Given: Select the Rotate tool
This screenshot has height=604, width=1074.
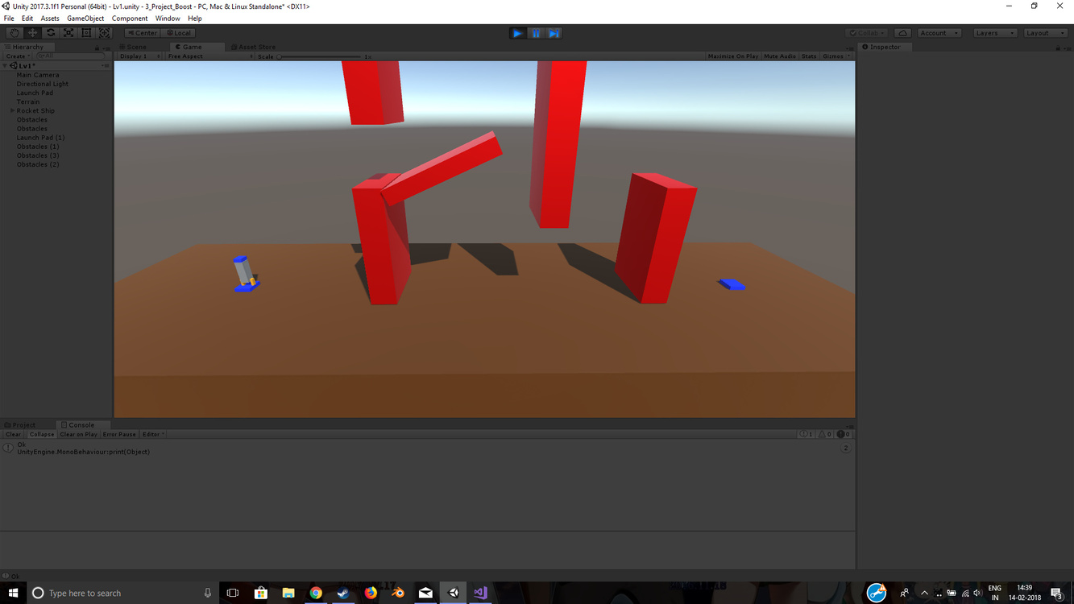Looking at the screenshot, I should pos(50,32).
